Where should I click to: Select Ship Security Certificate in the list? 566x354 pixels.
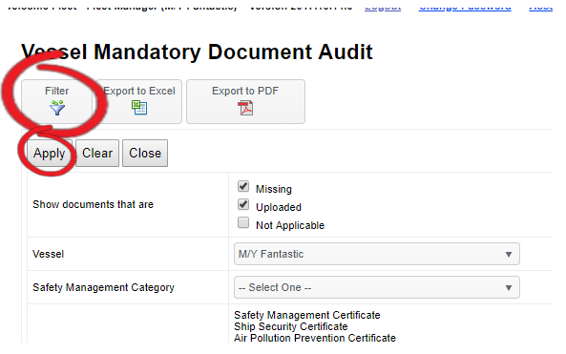(x=290, y=326)
